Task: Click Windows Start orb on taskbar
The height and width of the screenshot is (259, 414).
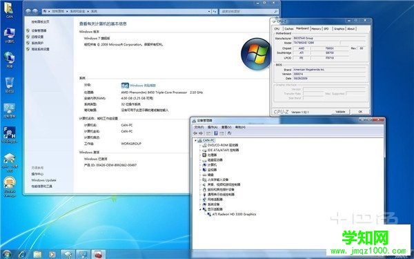Action: (x=6, y=254)
